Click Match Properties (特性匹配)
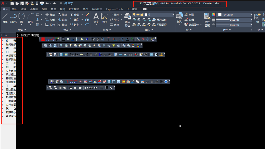Viewport: 265px width, 149px height. 207,20
